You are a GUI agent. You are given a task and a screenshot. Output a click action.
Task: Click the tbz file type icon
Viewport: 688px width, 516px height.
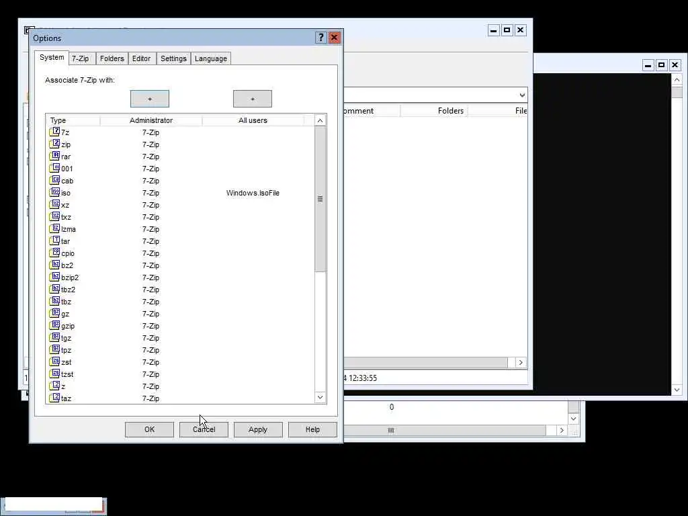(x=54, y=301)
